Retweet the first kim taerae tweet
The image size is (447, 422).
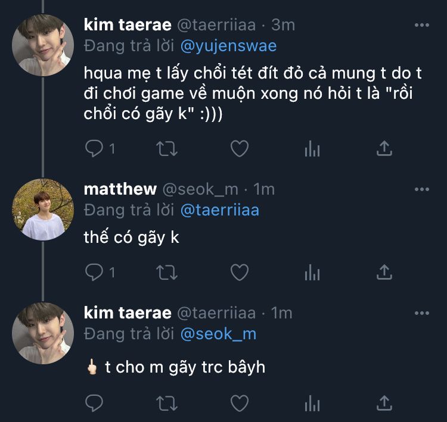point(166,148)
